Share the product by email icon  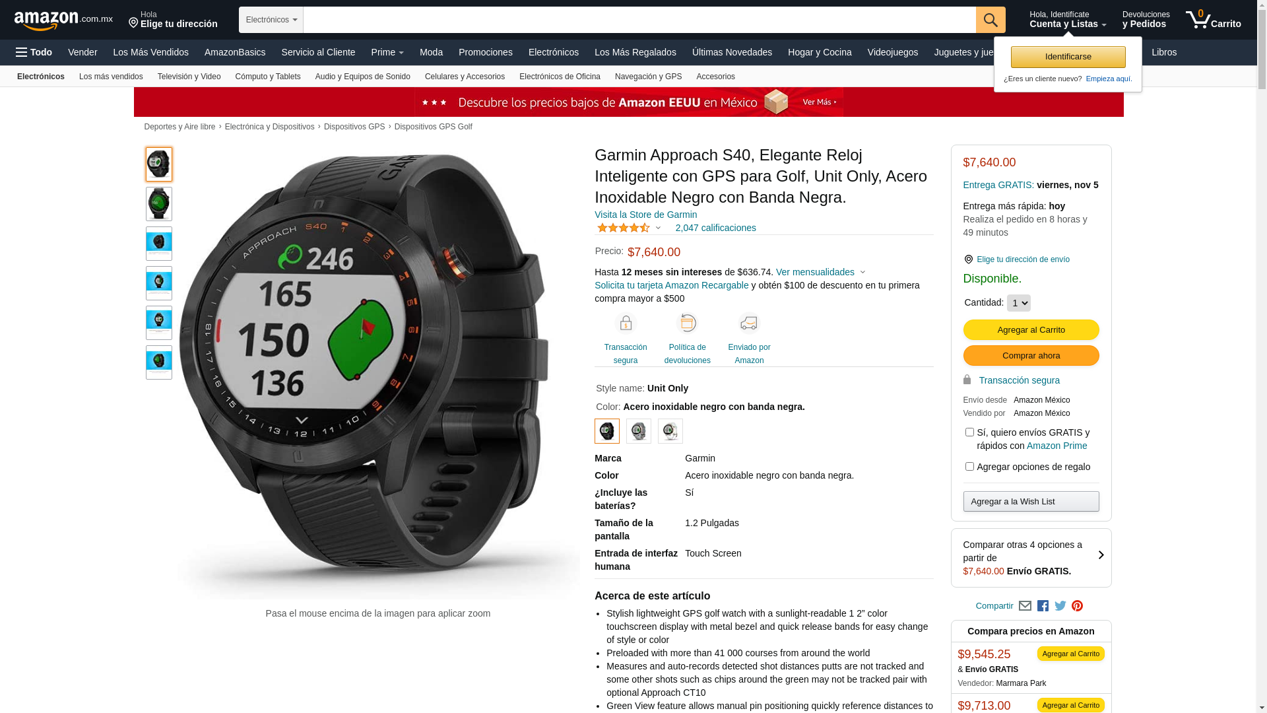[1025, 606]
